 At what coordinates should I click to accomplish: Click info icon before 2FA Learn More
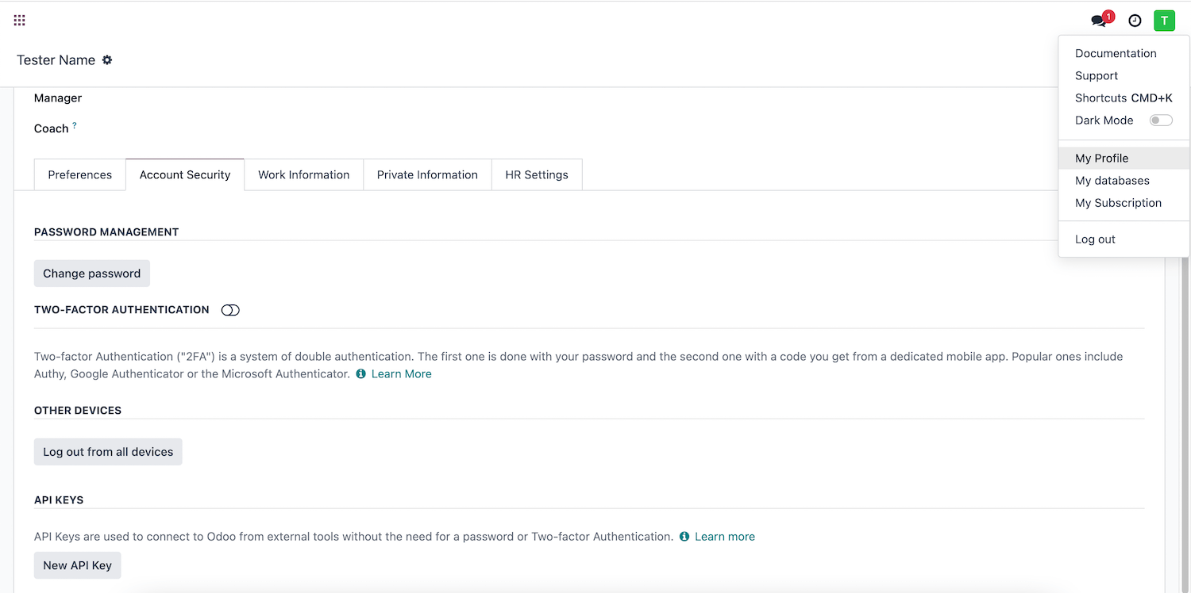(x=361, y=374)
